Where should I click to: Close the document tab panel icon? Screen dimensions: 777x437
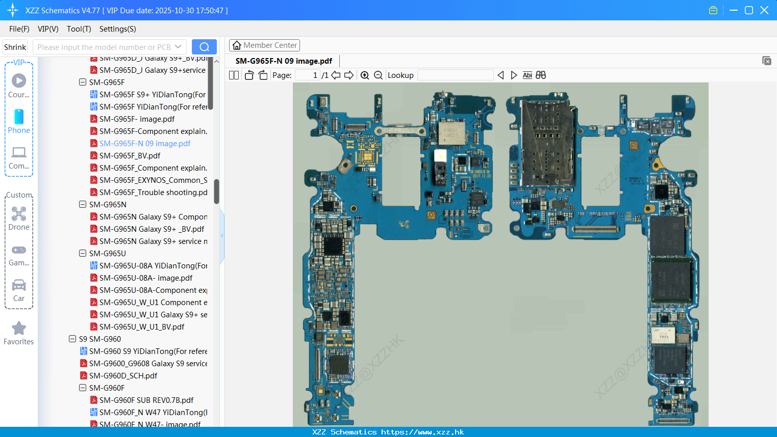pos(767,61)
